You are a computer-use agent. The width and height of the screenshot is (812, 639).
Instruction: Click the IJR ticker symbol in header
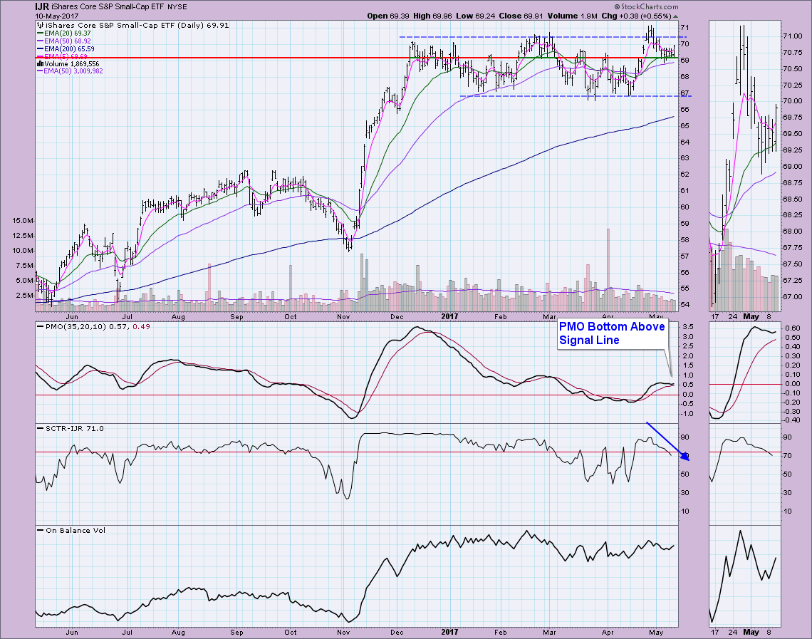[x=43, y=6]
